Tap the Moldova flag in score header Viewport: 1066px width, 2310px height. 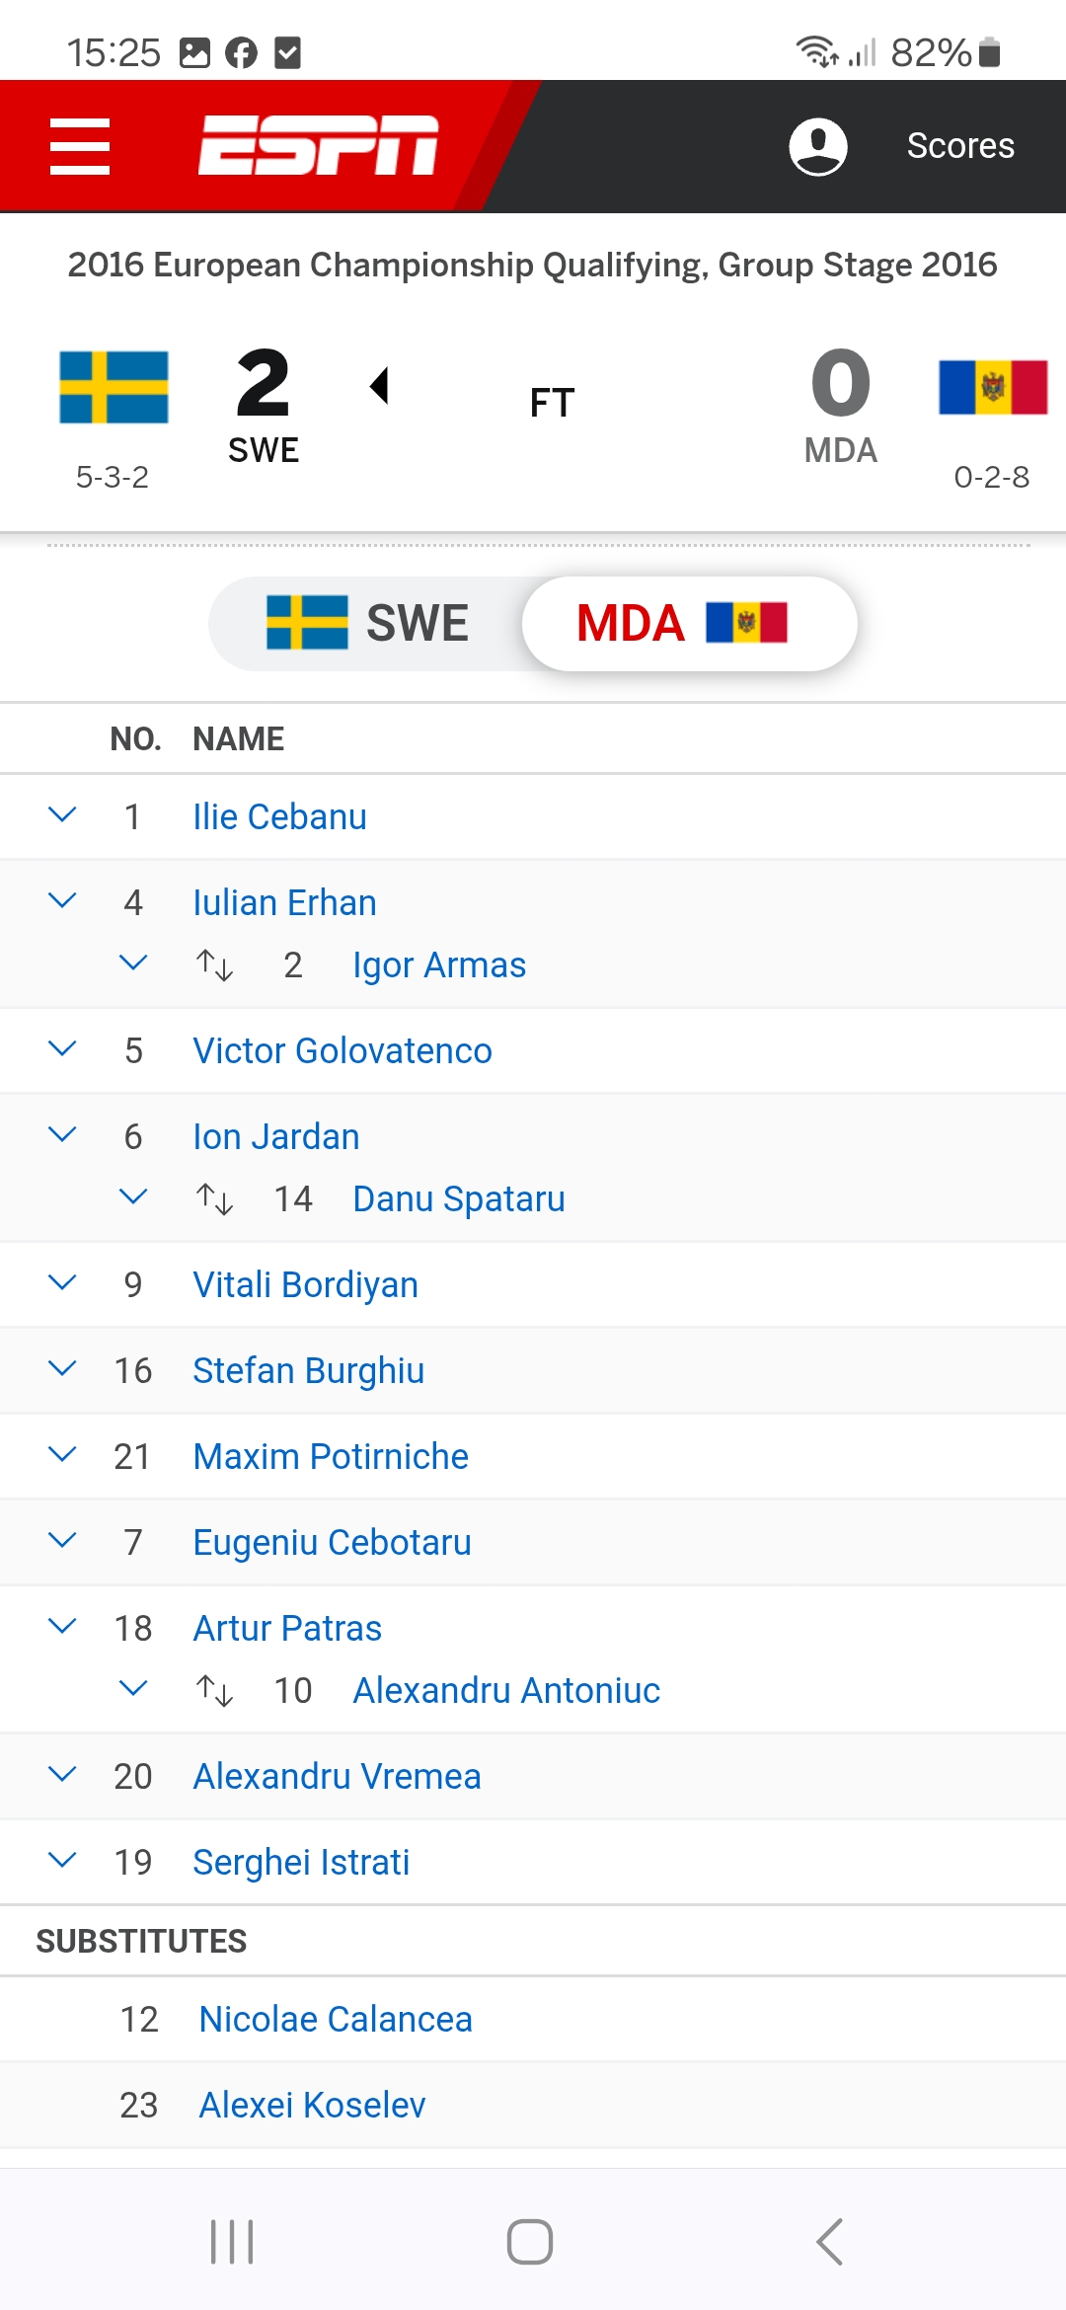pos(993,387)
